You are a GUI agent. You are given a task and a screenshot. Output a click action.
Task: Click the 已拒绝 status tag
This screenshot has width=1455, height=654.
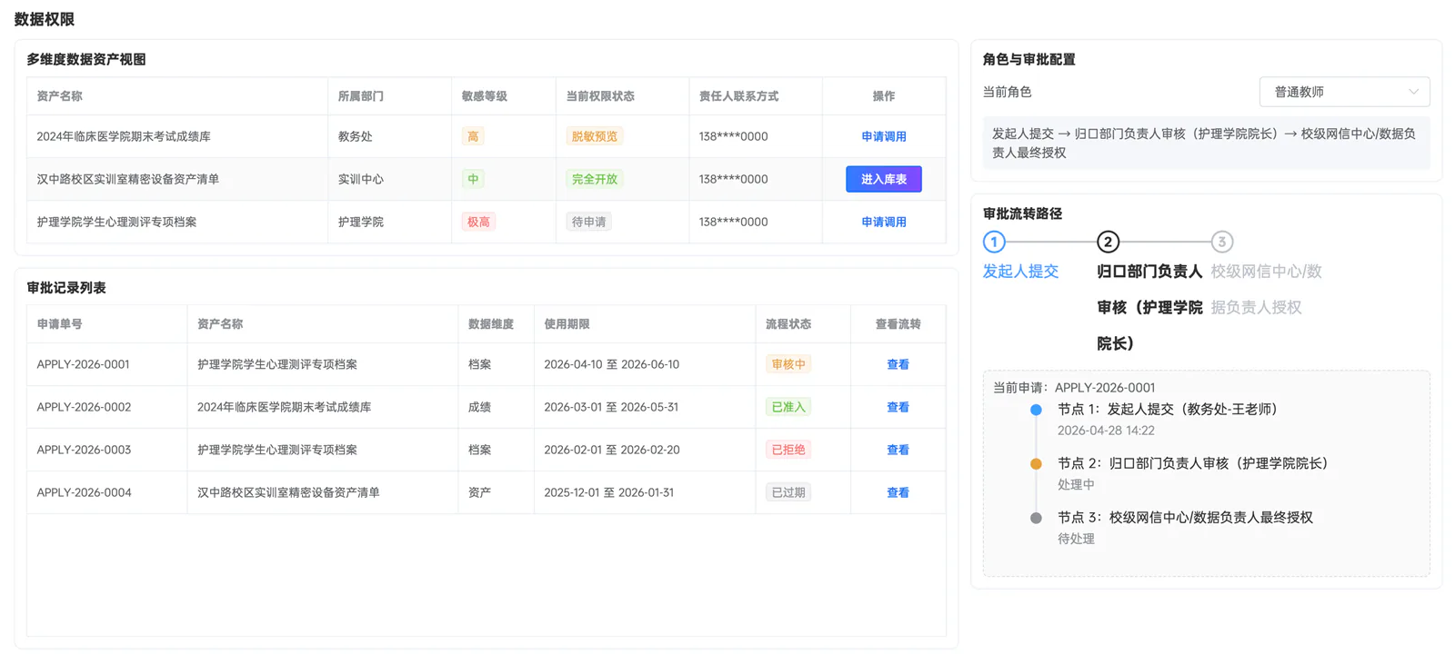788,450
